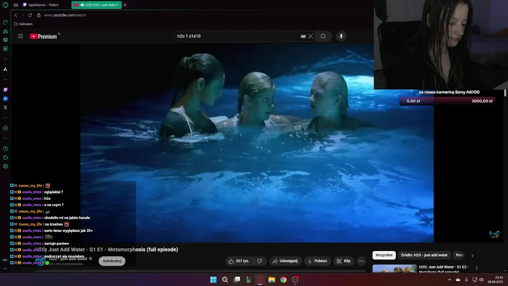Open Pool Party episode thumbnail

tap(394, 269)
